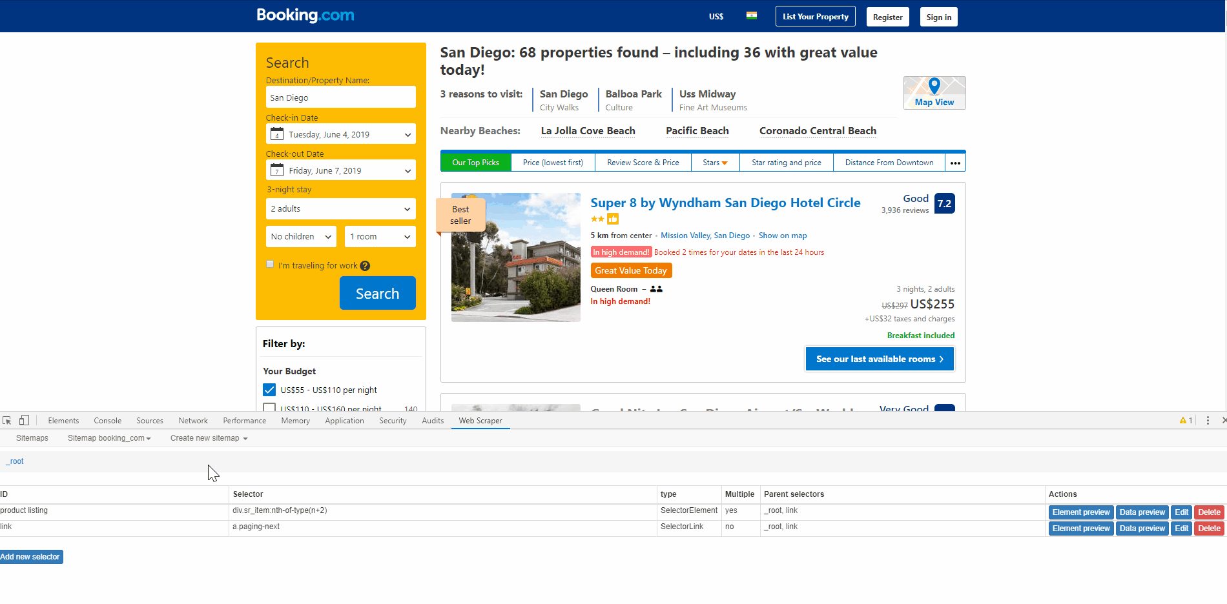This screenshot has height=604, width=1227.
Task: Click the check-in calendar icon
Action: [277, 134]
